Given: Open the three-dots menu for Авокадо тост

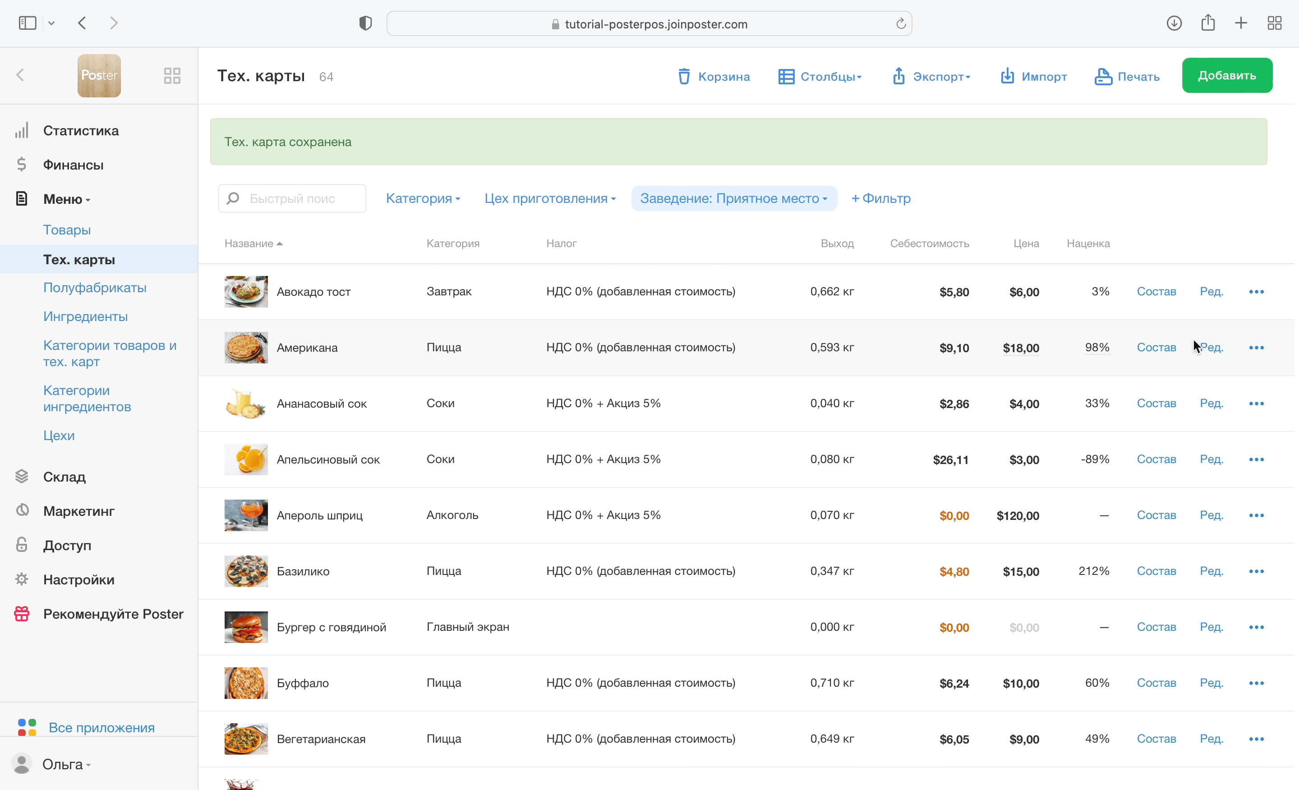Looking at the screenshot, I should click(x=1256, y=291).
